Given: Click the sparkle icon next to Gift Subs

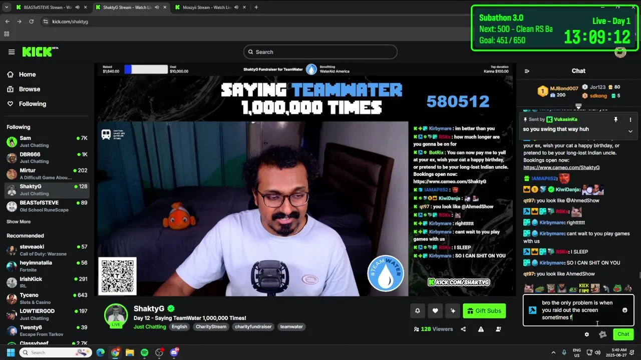Looking at the screenshot, I should [453, 311].
